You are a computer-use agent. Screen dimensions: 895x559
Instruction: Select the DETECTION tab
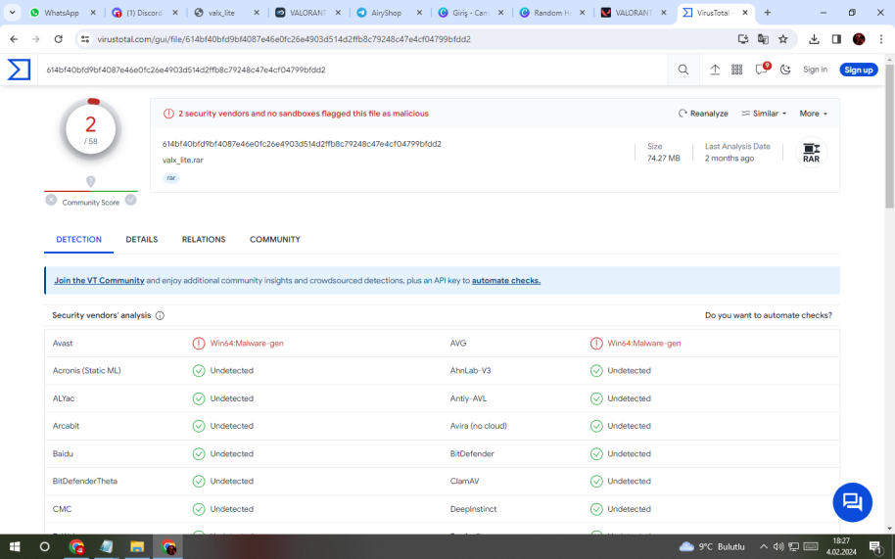[x=78, y=240]
